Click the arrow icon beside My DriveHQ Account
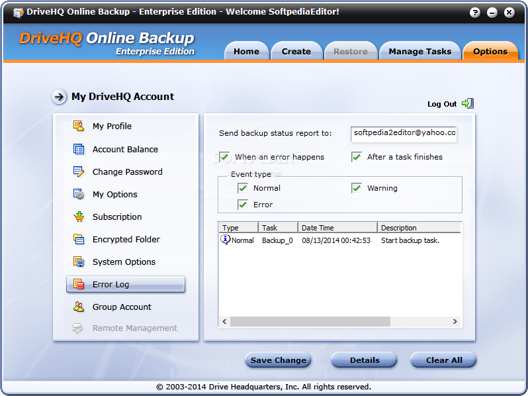Screen dimensions: 528x396 point(59,97)
